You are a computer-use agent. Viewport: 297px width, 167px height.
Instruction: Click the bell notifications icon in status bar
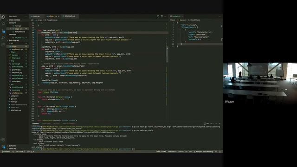pos(220,152)
